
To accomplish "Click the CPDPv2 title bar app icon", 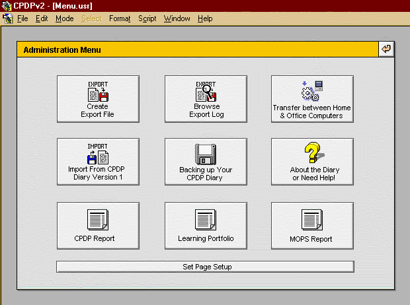I will pyautogui.click(x=7, y=6).
